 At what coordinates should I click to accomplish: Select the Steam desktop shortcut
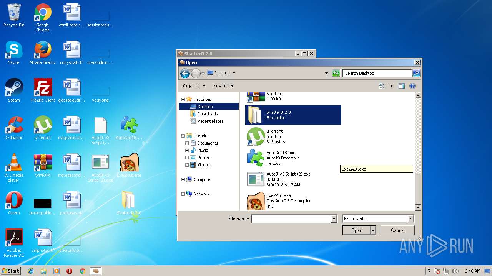[x=14, y=91]
